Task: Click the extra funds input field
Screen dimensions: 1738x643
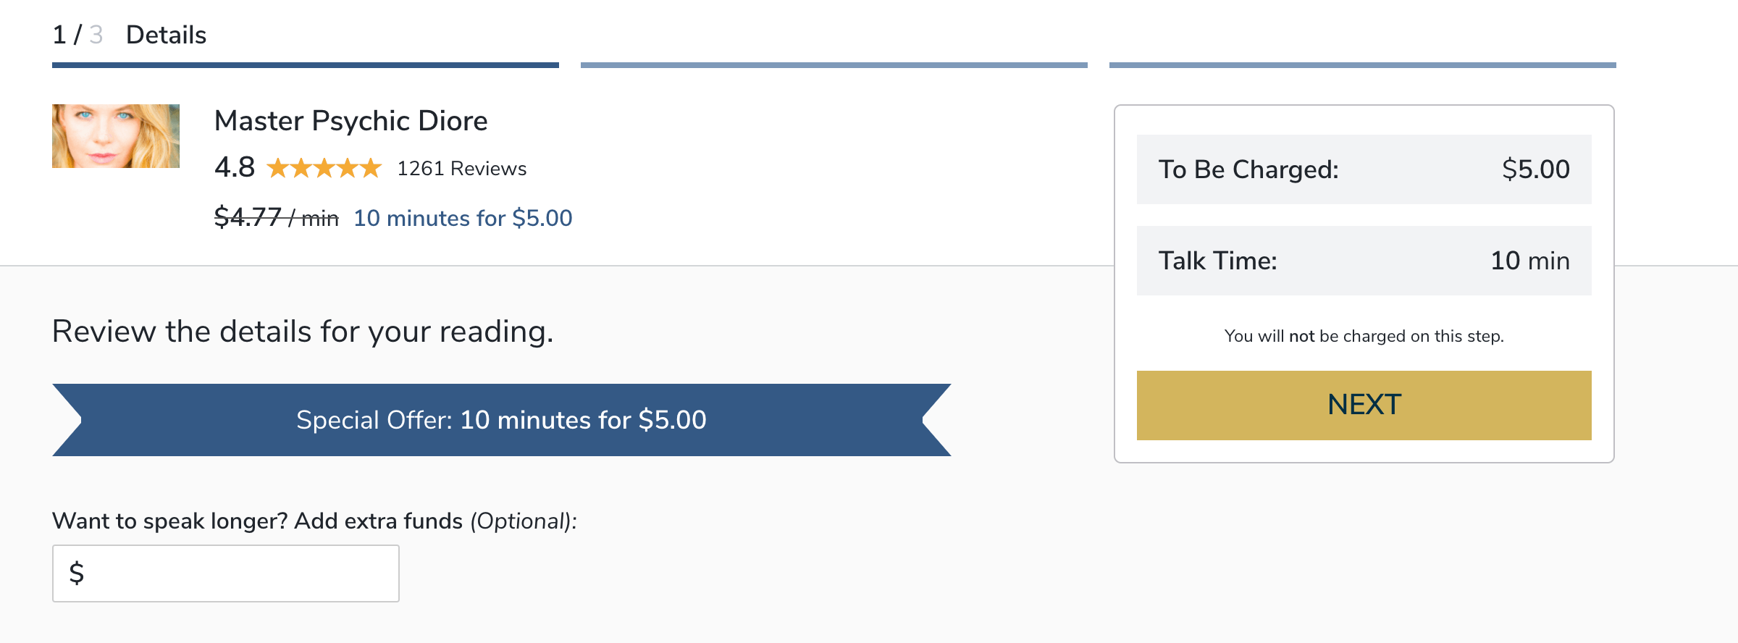Action: 239,573
